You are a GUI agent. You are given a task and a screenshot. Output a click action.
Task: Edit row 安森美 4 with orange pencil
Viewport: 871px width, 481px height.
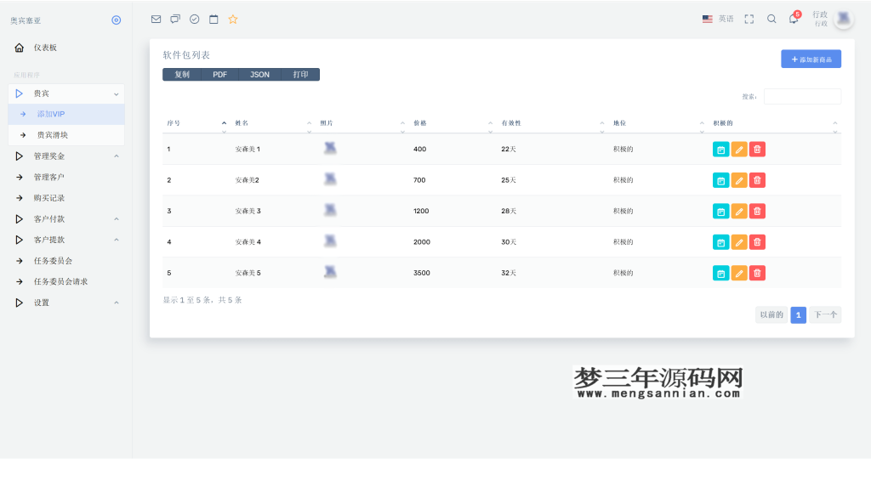pos(739,242)
